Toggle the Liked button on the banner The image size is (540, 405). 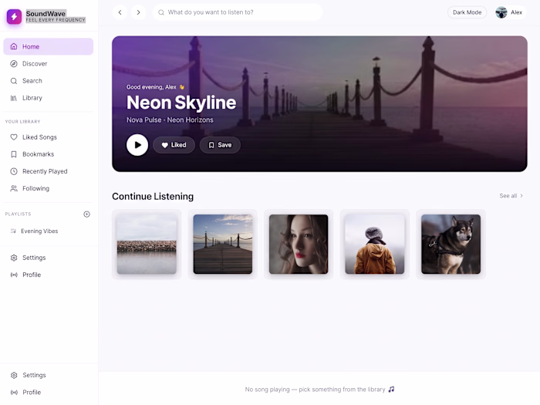[x=174, y=145]
